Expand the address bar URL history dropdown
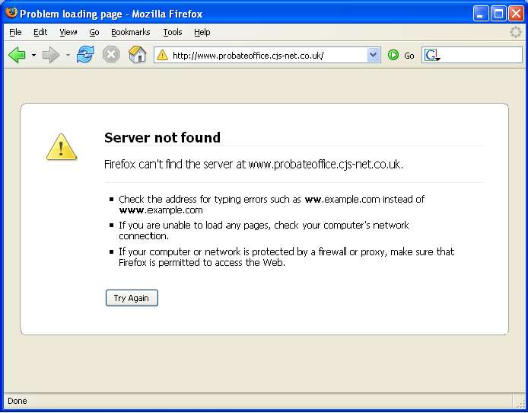The image size is (528, 413). (373, 55)
